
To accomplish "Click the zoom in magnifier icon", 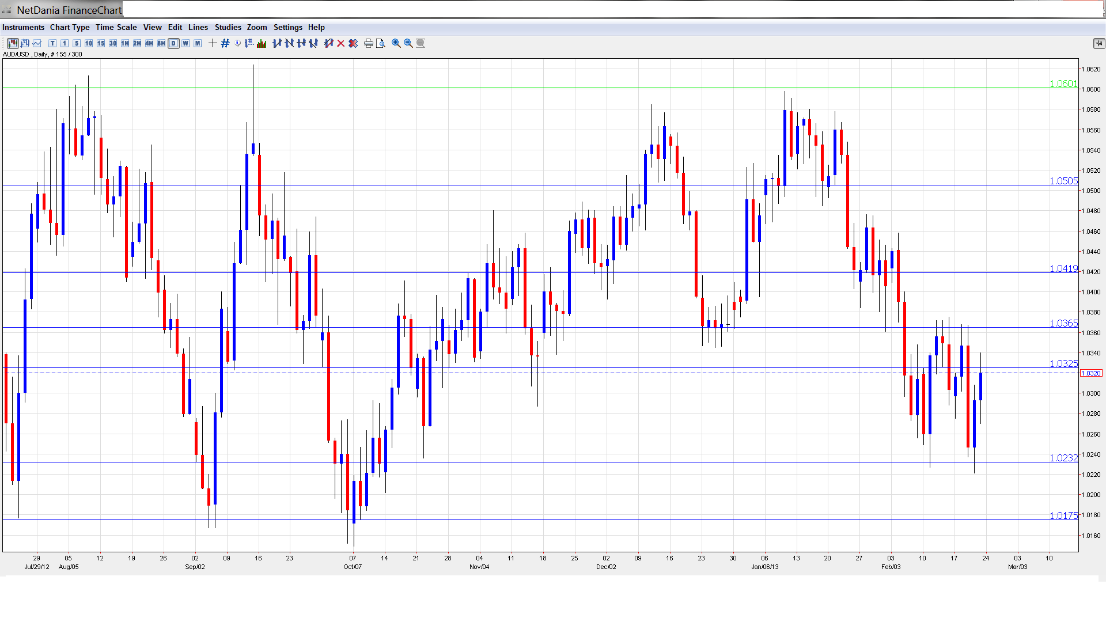I will click(396, 43).
